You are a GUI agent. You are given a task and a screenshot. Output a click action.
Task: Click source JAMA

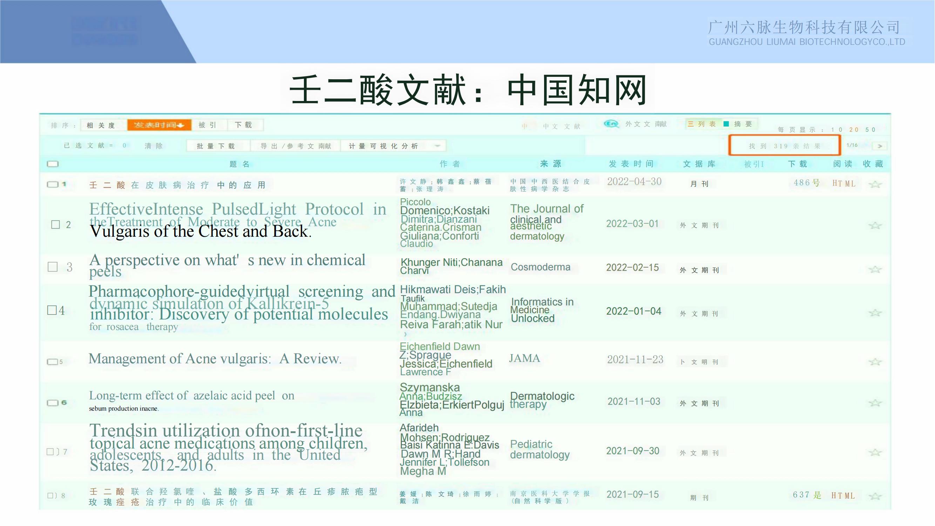click(524, 358)
